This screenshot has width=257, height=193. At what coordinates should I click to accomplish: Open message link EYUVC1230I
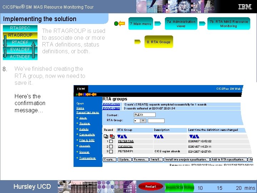click(111, 104)
